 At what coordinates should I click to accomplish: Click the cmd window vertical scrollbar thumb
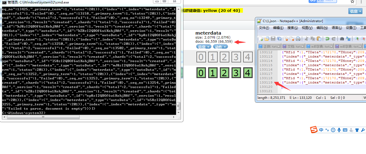[179, 105]
